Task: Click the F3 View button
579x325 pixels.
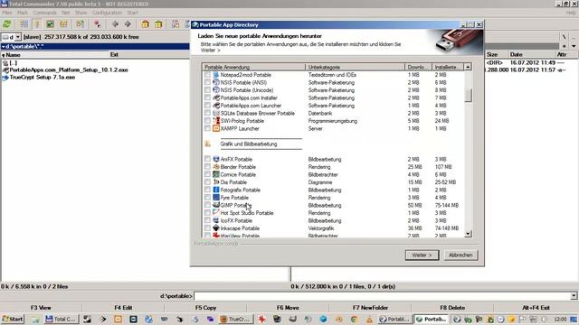Action: pyautogui.click(x=41, y=308)
